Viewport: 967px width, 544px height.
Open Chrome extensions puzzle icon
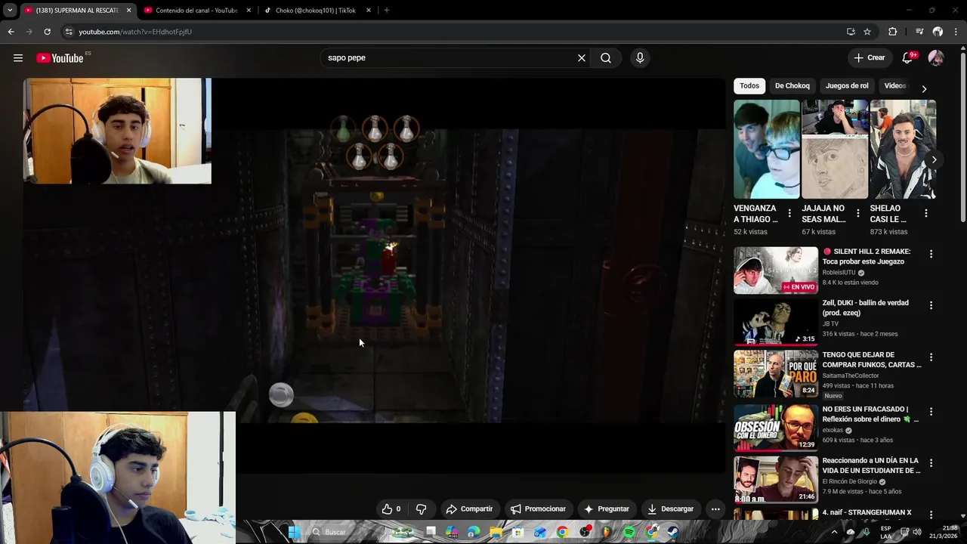[x=893, y=32]
